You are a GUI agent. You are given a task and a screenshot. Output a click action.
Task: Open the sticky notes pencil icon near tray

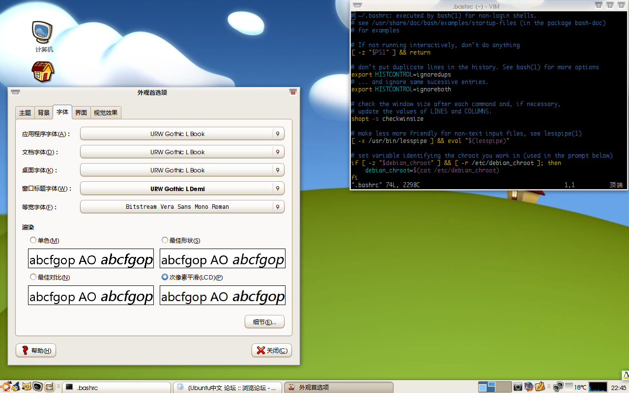(x=540, y=387)
